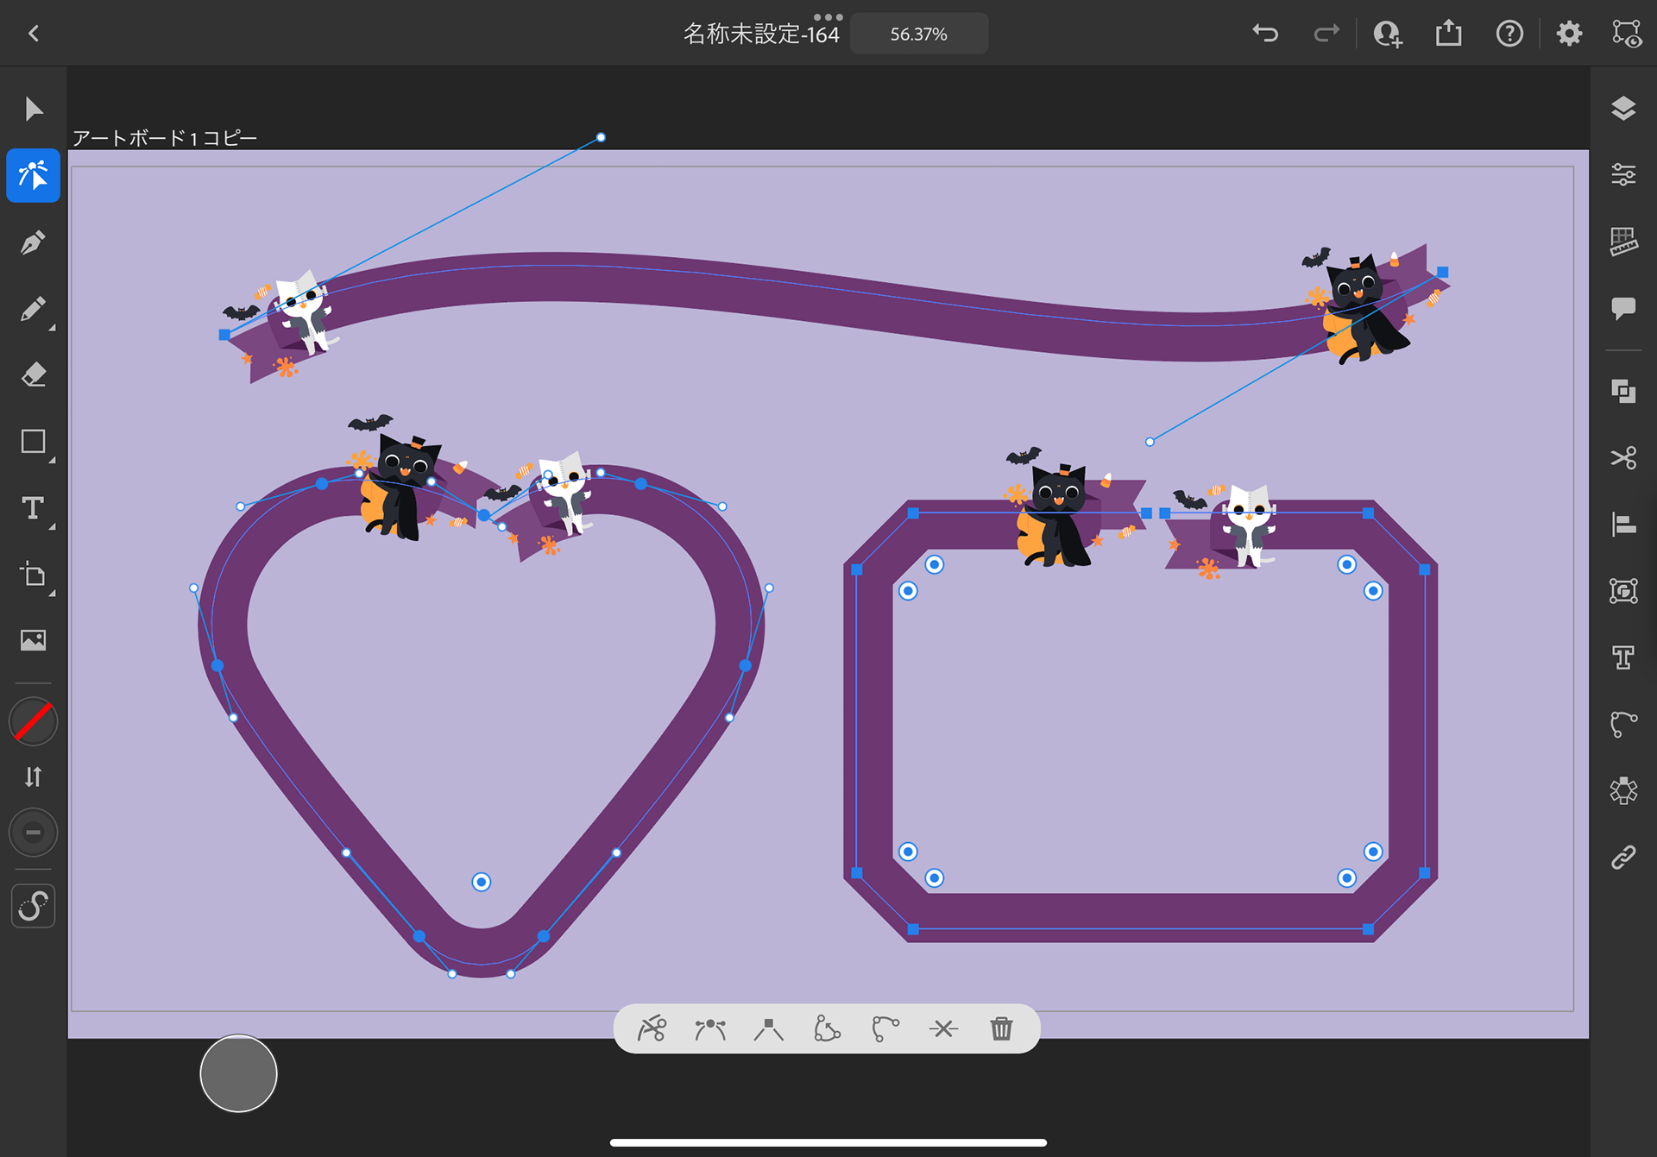Delete selected anchor points with trash icon

pos(1001,1028)
